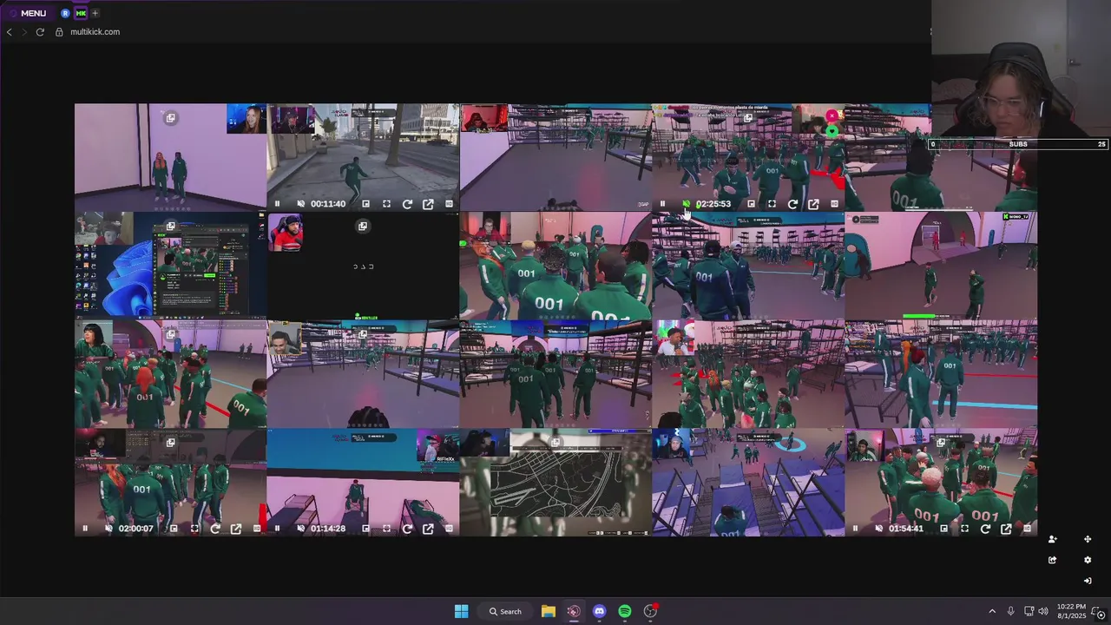The height and width of the screenshot is (625, 1111).
Task: Refresh the 01:14:28 stream player
Action: click(407, 529)
